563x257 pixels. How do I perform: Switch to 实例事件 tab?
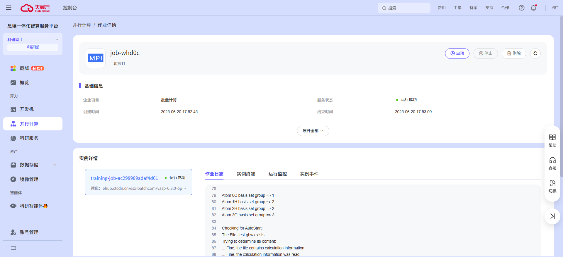(x=309, y=174)
